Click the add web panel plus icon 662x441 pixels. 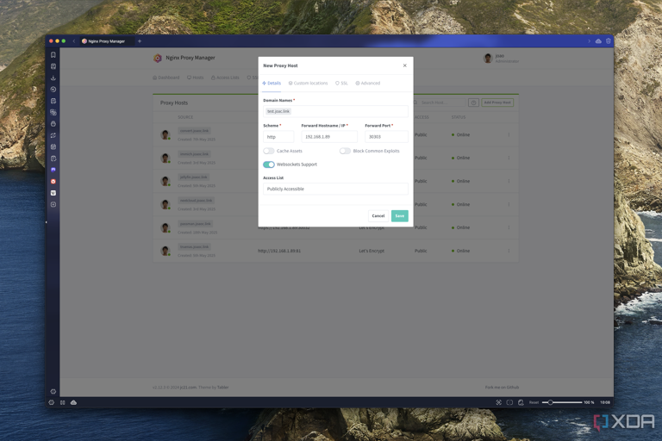[x=53, y=205]
